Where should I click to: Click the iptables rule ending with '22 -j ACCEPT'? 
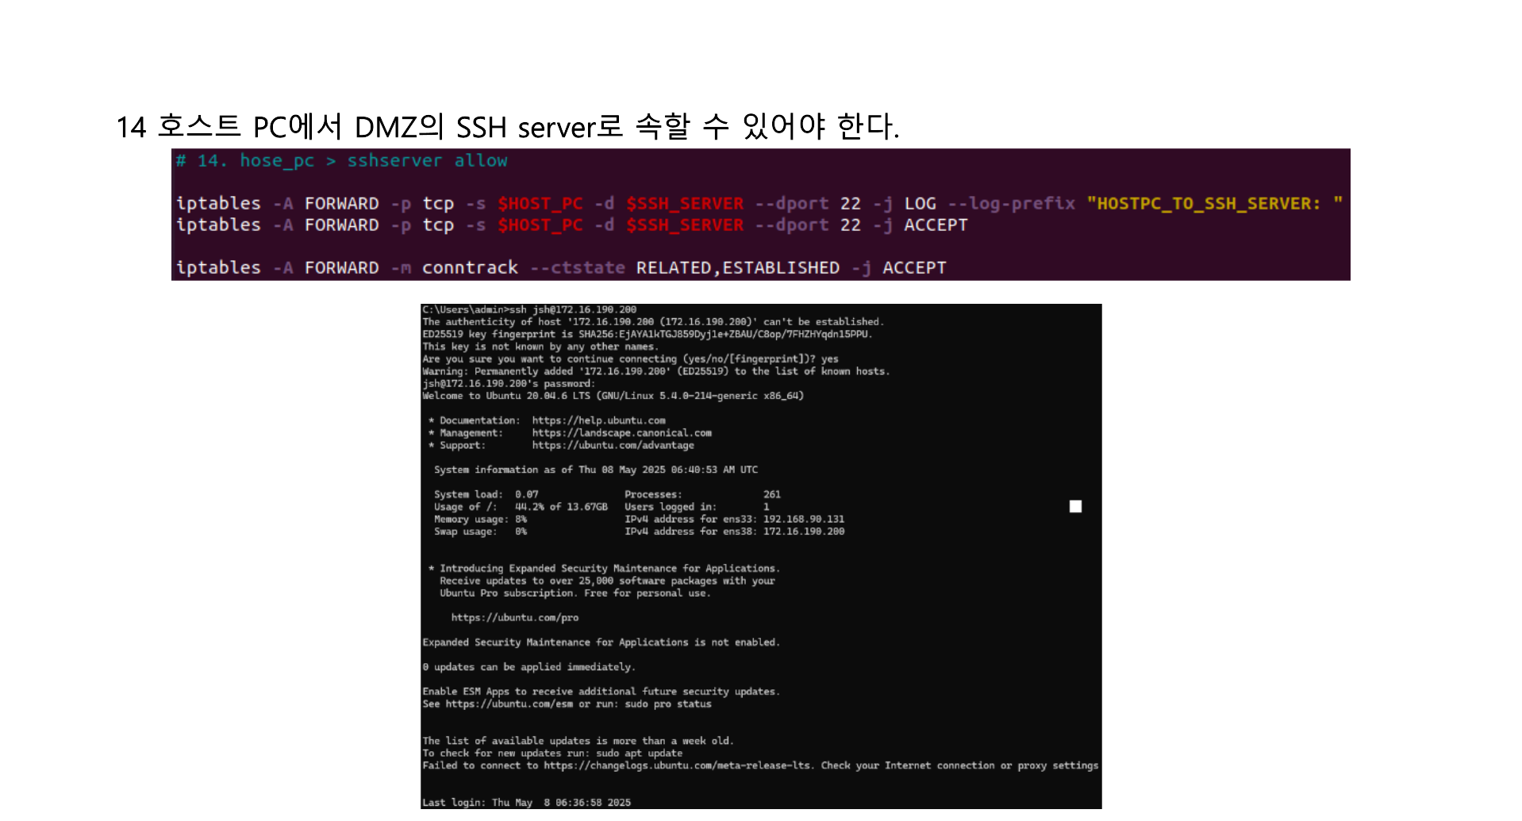coord(571,225)
